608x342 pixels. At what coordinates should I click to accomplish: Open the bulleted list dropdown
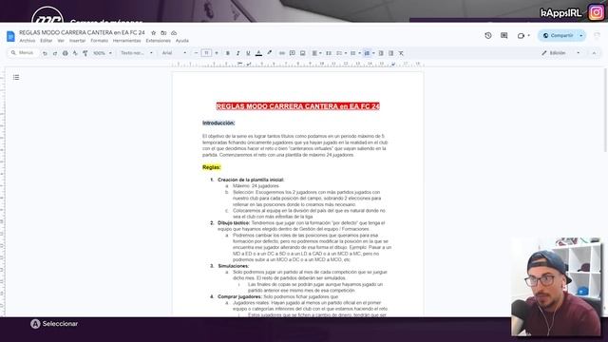(x=355, y=53)
